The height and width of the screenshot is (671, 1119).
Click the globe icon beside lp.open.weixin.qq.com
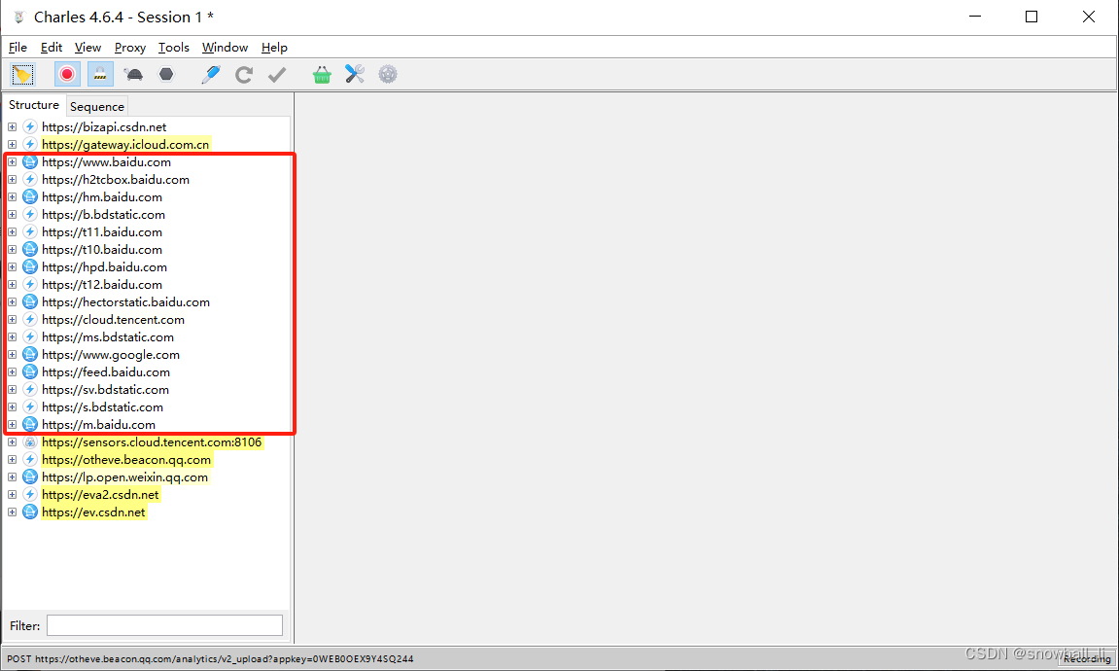[30, 477]
